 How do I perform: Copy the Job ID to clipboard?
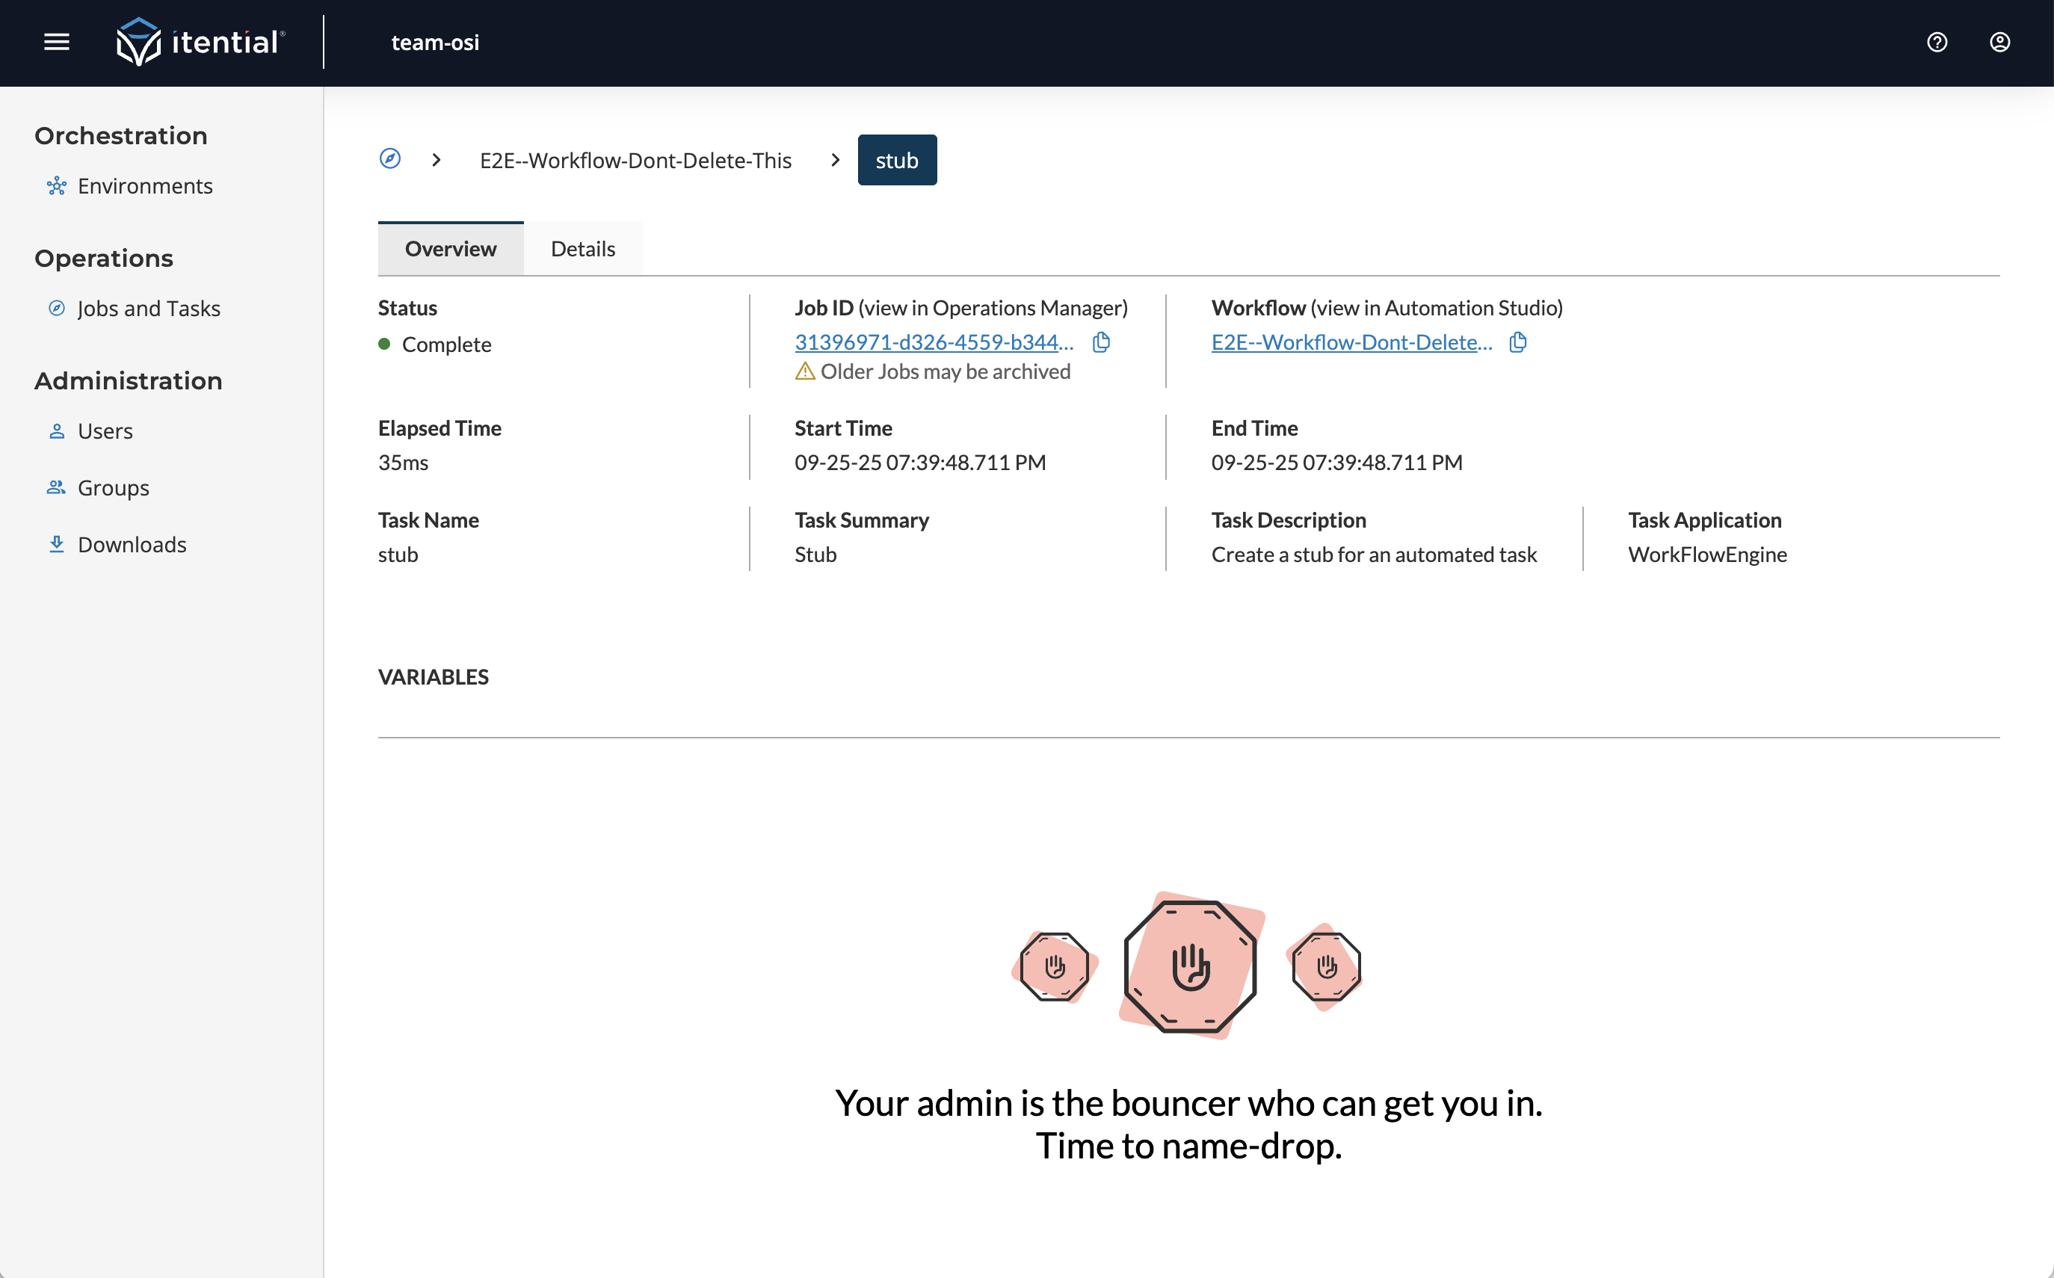(1102, 342)
